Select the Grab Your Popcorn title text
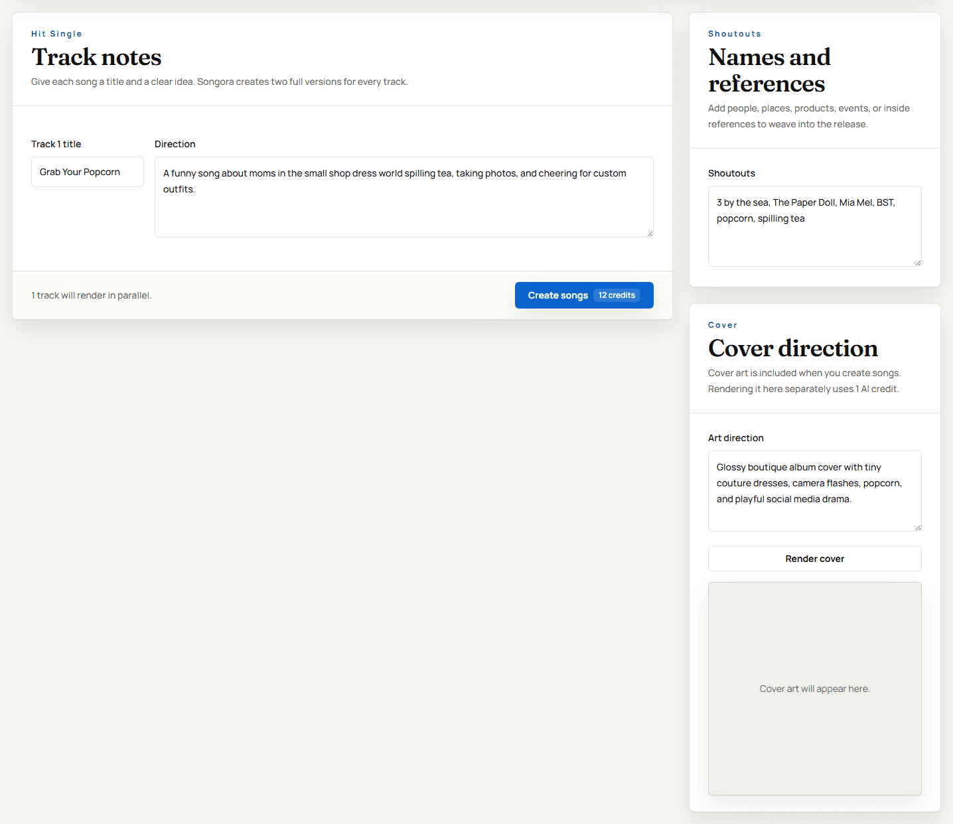953x824 pixels. [x=79, y=172]
